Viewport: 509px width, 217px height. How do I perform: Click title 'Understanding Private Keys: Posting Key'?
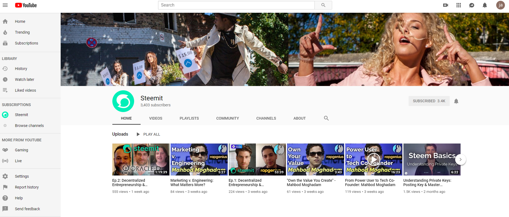427,183
